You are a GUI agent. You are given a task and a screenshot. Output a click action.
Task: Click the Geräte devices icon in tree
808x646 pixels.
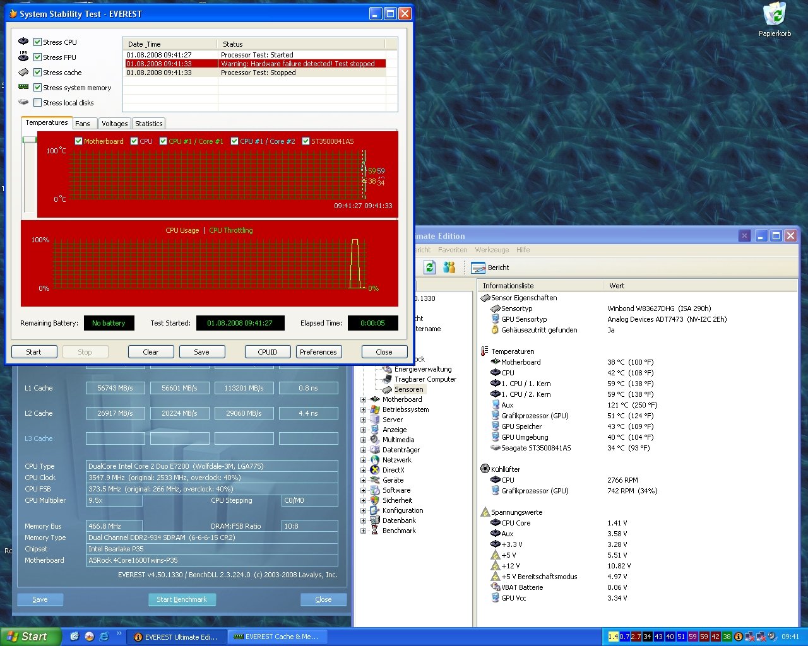point(375,480)
